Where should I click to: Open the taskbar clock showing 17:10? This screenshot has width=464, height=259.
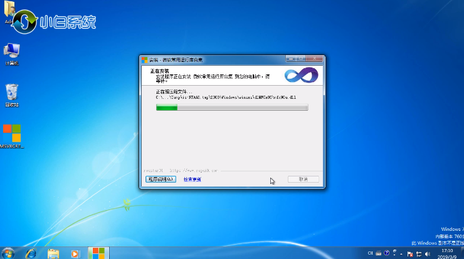448,253
